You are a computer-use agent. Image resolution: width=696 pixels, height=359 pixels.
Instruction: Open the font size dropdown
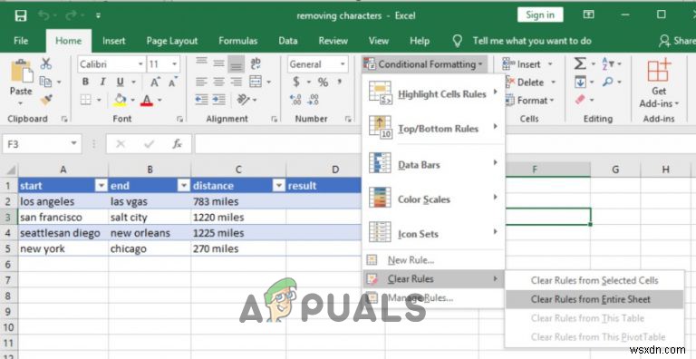tap(174, 64)
